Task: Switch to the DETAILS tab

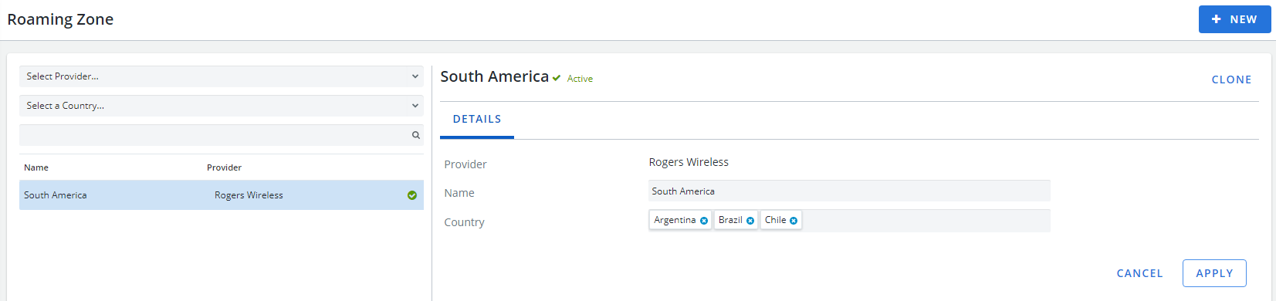Action: pos(477,120)
